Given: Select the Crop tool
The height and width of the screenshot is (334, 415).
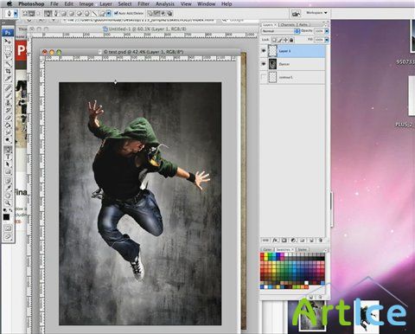Looking at the screenshot, I should [x=8, y=71].
